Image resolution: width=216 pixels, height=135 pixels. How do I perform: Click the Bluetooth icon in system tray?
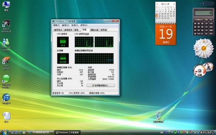point(178,132)
